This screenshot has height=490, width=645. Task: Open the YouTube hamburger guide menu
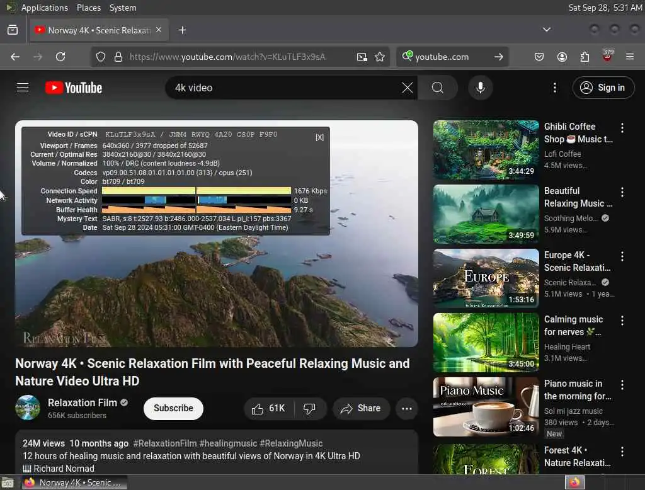point(23,88)
